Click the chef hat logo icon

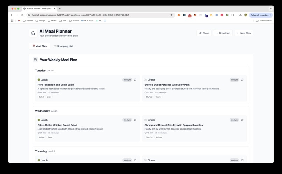33,33
